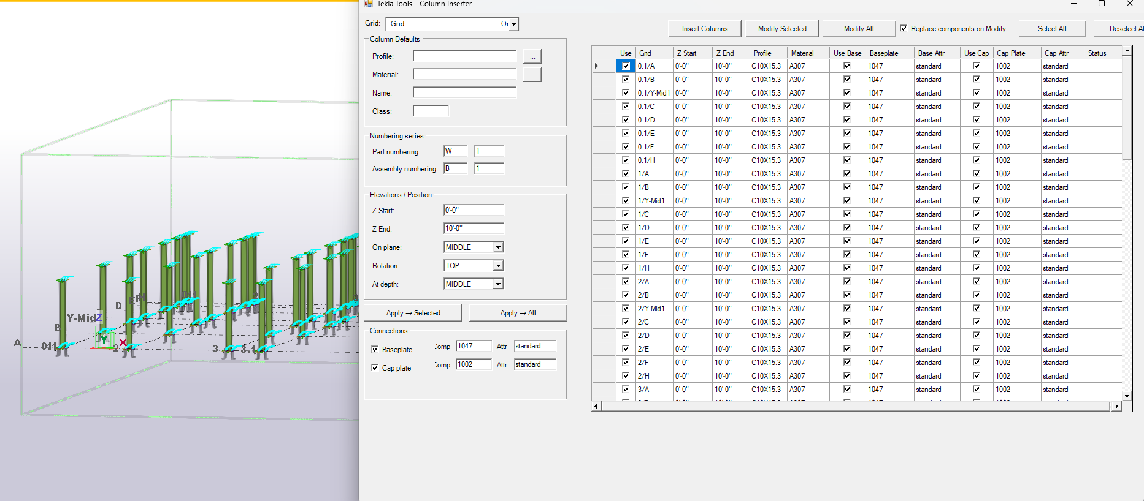Click the Z End elevation field
Image resolution: width=1144 pixels, height=501 pixels.
click(x=474, y=228)
